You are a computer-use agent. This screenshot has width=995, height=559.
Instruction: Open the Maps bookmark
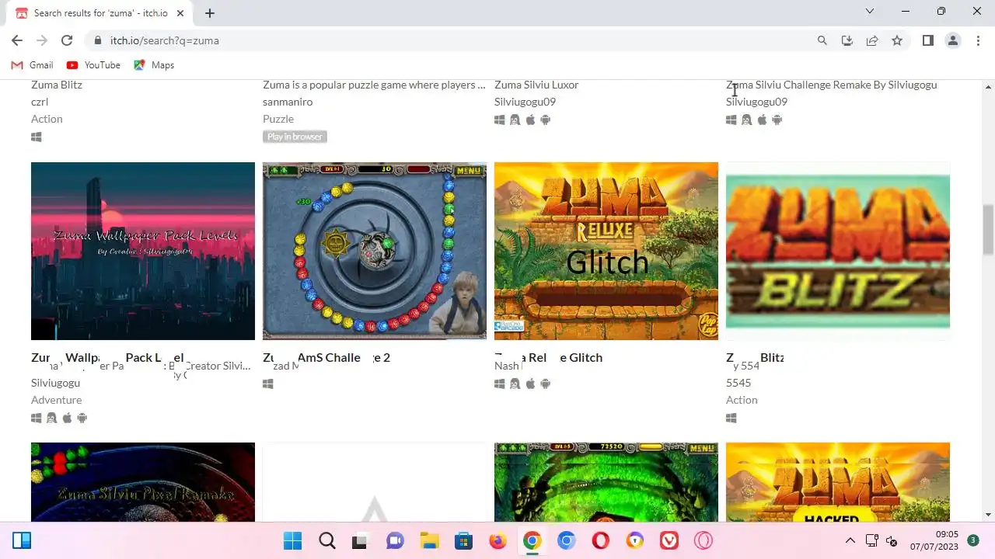154,65
